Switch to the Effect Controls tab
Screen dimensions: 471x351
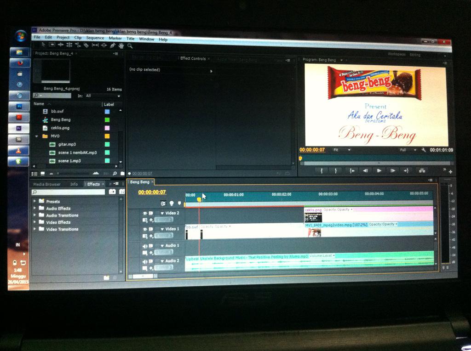pos(193,58)
